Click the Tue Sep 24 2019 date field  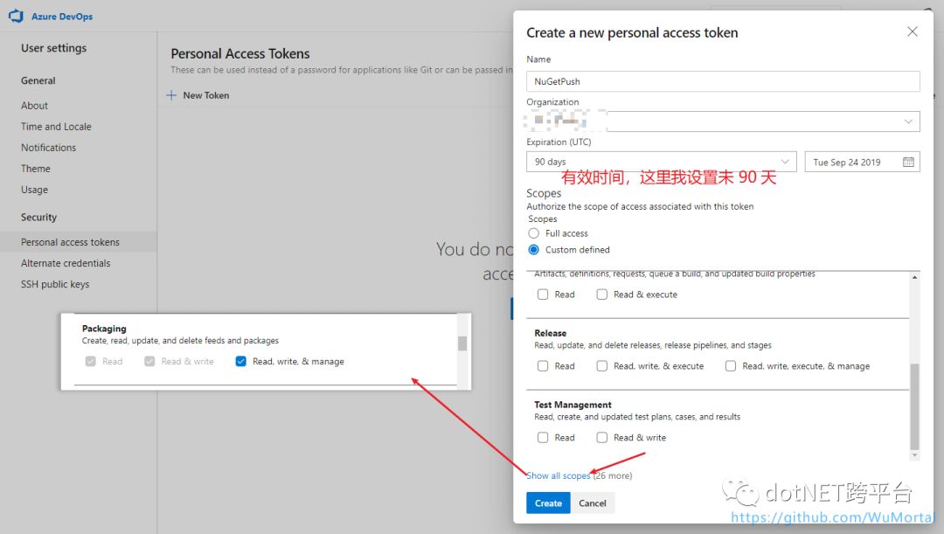coord(862,162)
